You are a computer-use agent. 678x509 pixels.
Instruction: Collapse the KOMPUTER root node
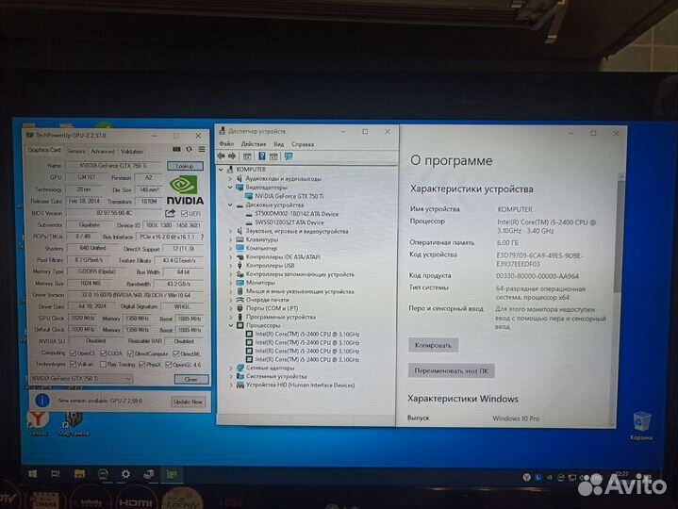point(222,170)
